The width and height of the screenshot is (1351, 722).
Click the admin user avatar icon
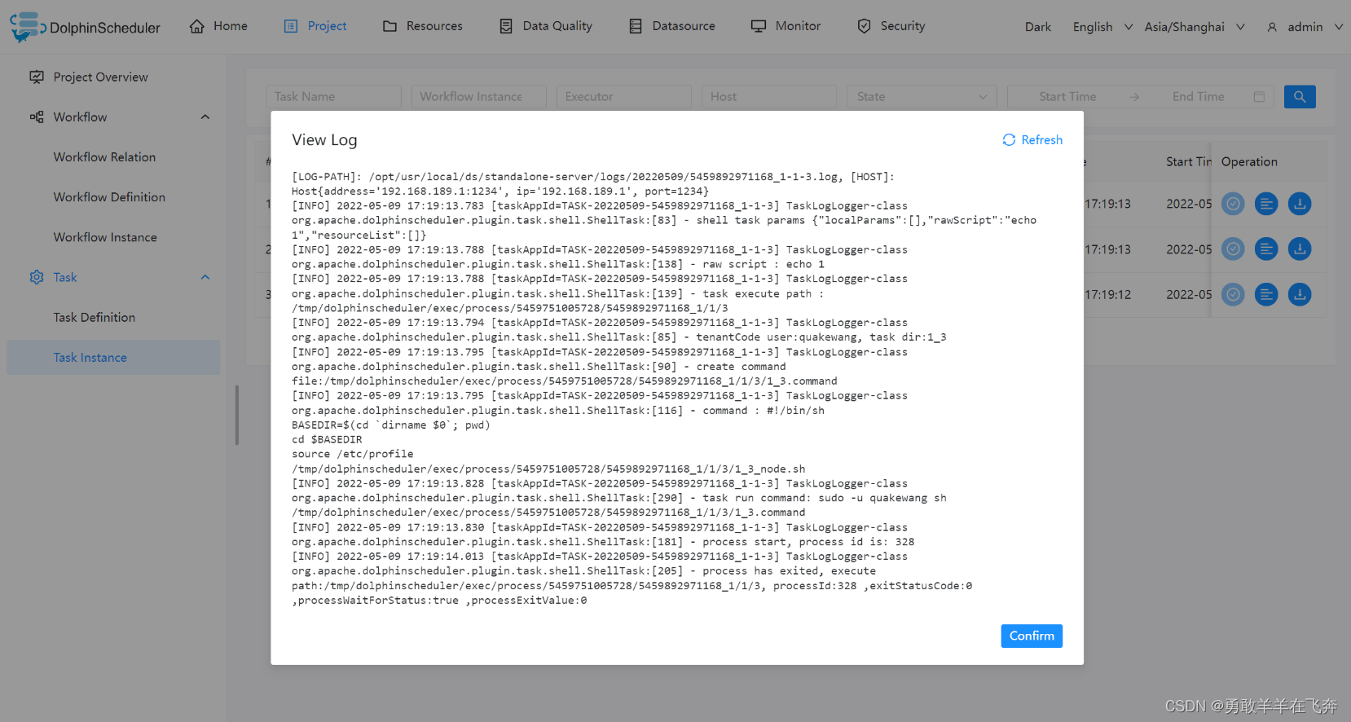tap(1272, 27)
